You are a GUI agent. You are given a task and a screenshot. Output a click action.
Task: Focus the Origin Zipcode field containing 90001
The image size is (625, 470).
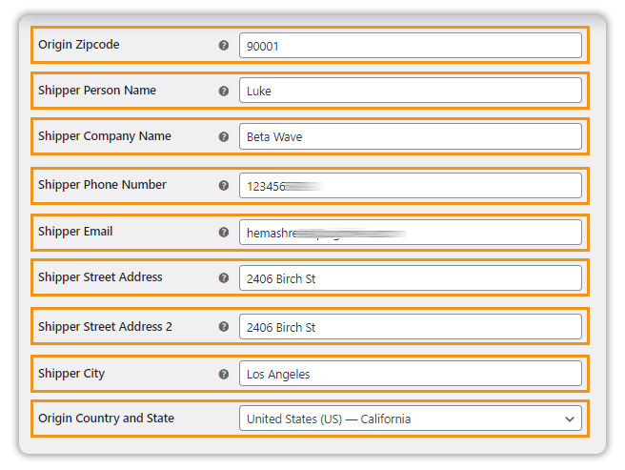tap(410, 46)
